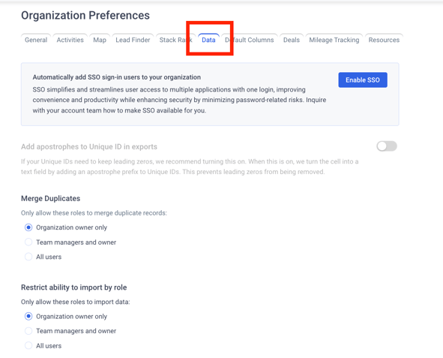
Task: Choose Team managers and owner for merging
Action: (x=28, y=242)
